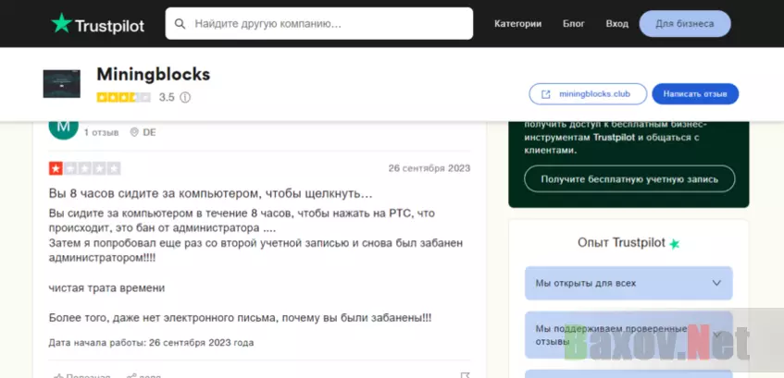Open the review title Вы 8 часов сидите
This screenshot has height=378, width=784.
210,193
